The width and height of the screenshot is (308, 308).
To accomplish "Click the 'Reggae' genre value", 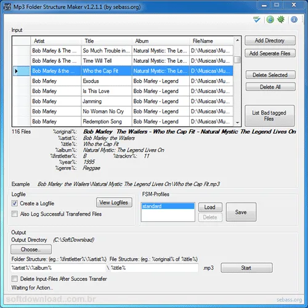I will [x=92, y=168].
